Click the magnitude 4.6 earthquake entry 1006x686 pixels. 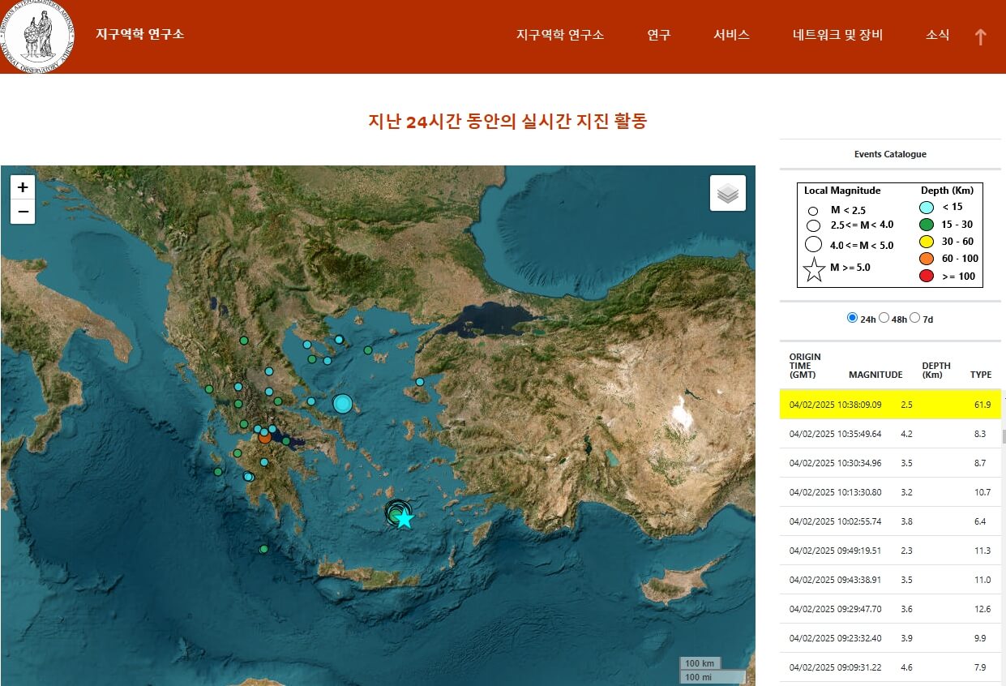[x=889, y=667]
